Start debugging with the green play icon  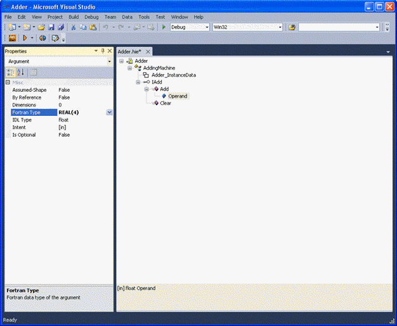coord(164,27)
